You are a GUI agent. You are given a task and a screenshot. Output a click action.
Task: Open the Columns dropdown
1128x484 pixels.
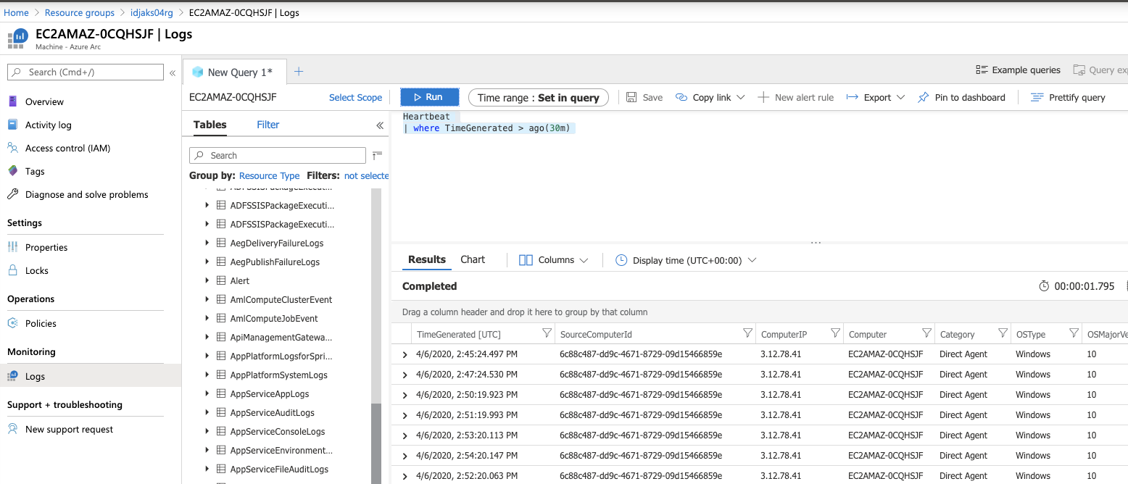[x=554, y=260]
